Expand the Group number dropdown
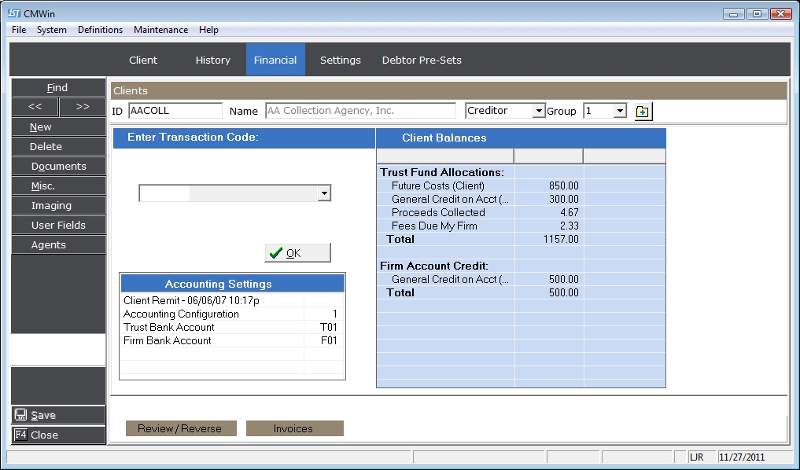800x470 pixels. [x=620, y=112]
